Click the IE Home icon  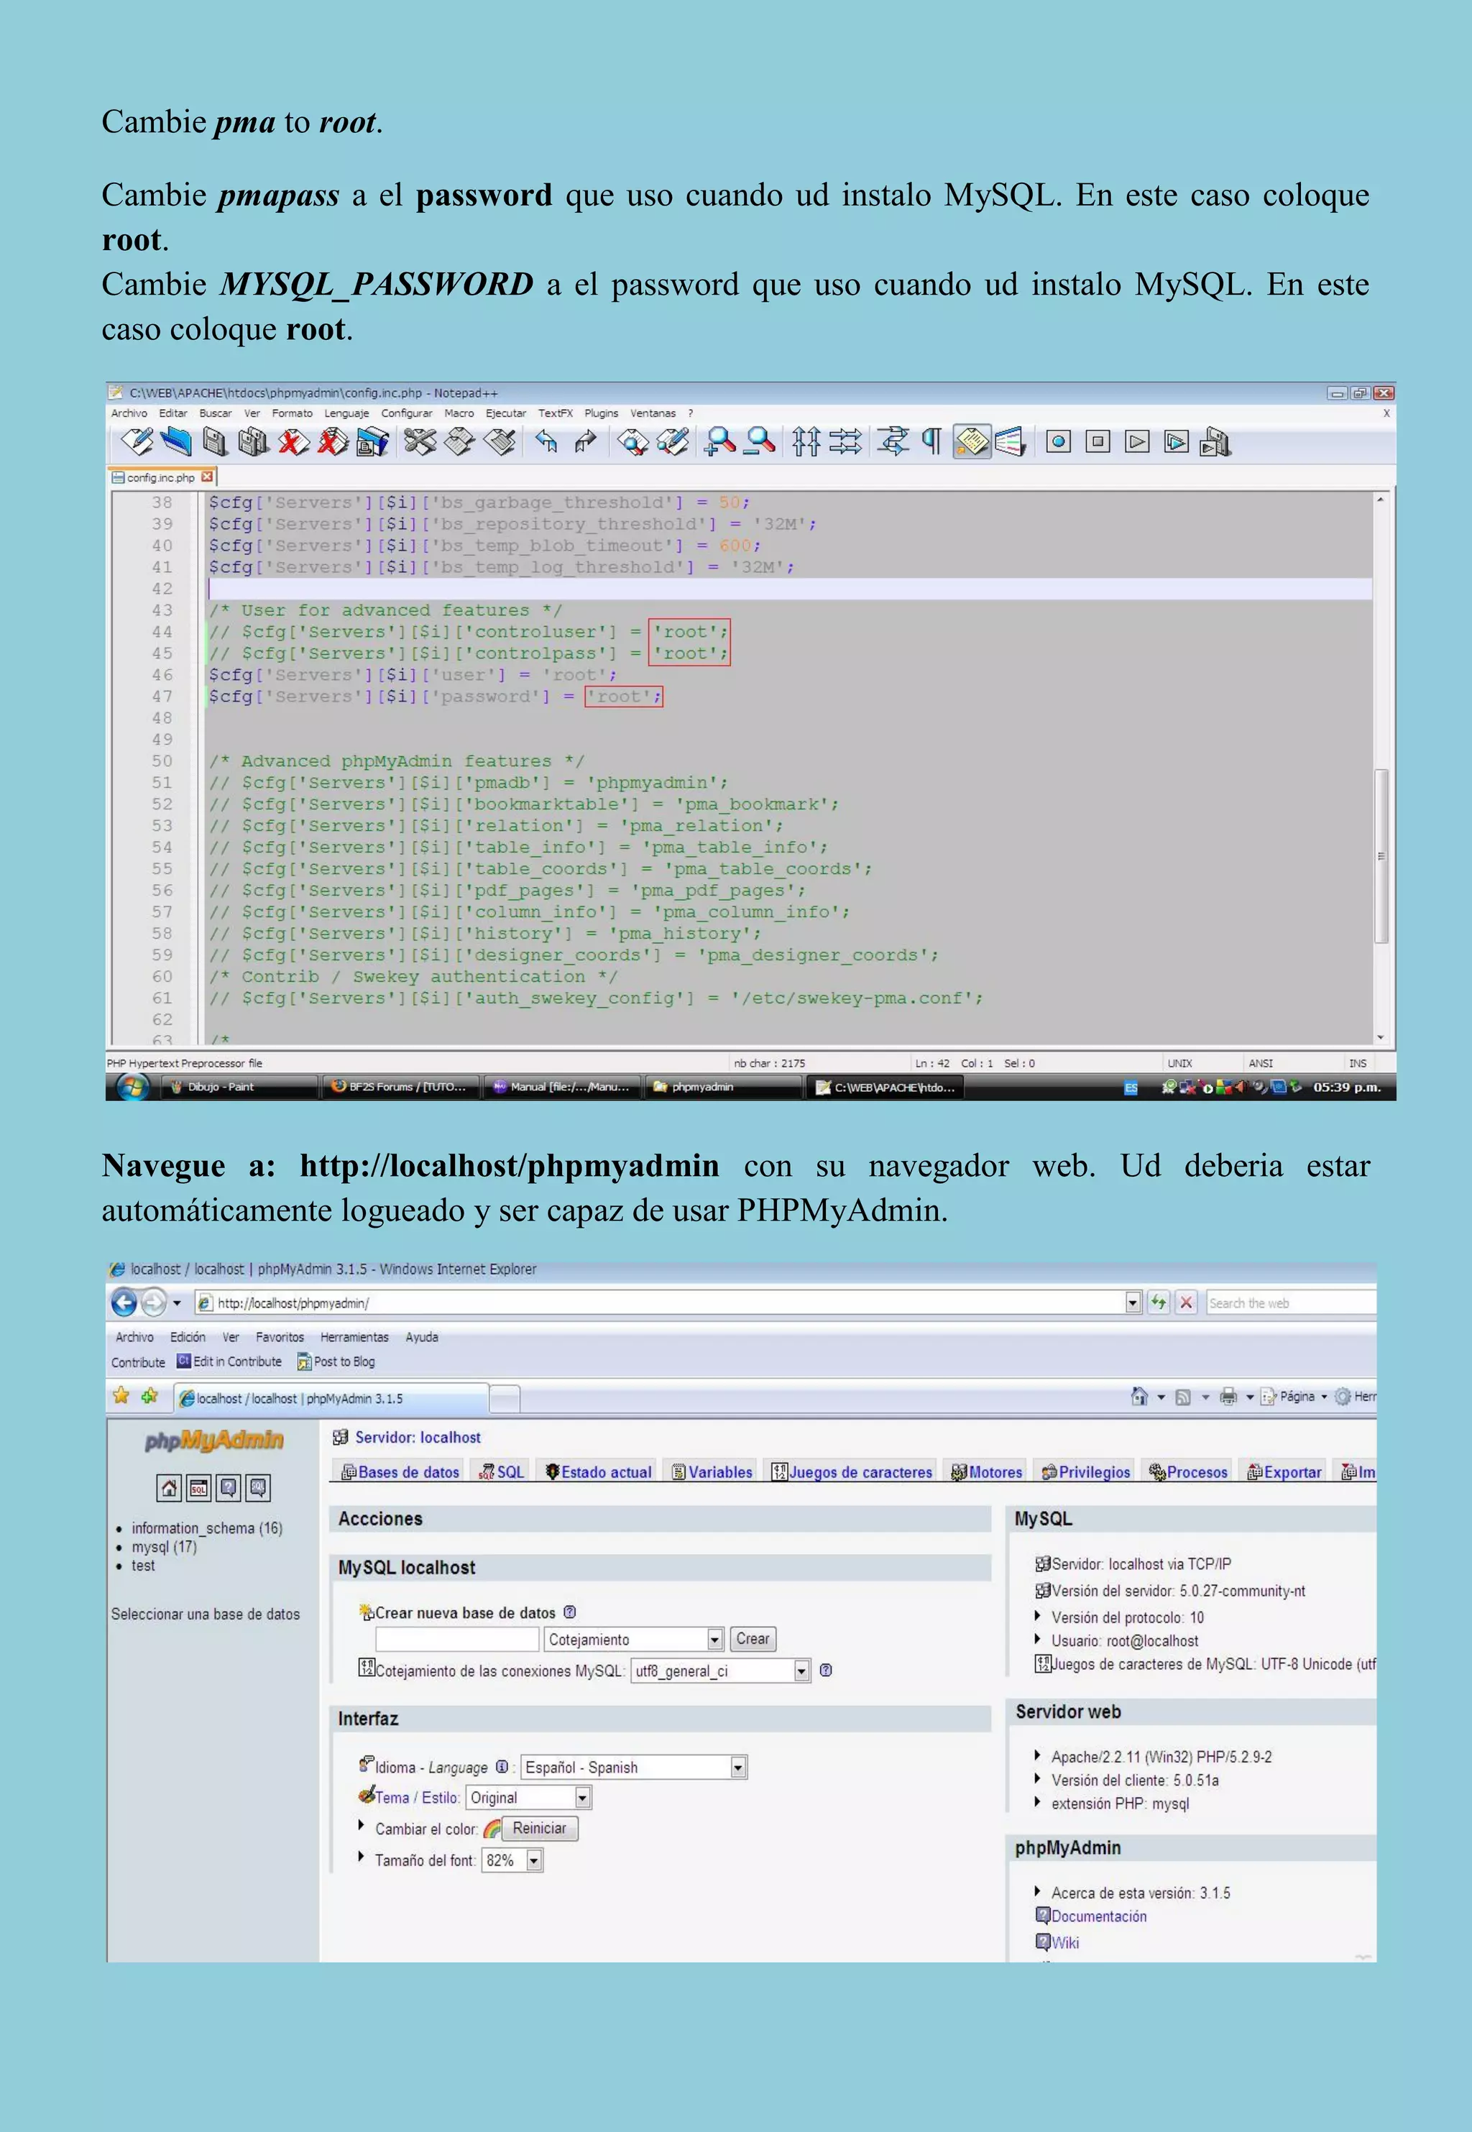pyautogui.click(x=1139, y=1396)
